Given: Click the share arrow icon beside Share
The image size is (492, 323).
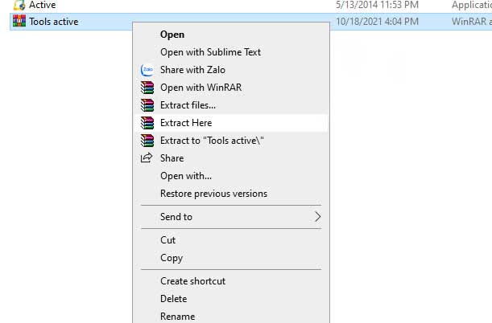Looking at the screenshot, I should click(x=147, y=157).
